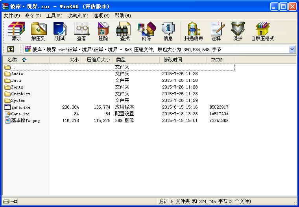The width and height of the screenshot is (299, 207).
Task: Open the archive path dropdown arrow
Action: click(x=292, y=50)
